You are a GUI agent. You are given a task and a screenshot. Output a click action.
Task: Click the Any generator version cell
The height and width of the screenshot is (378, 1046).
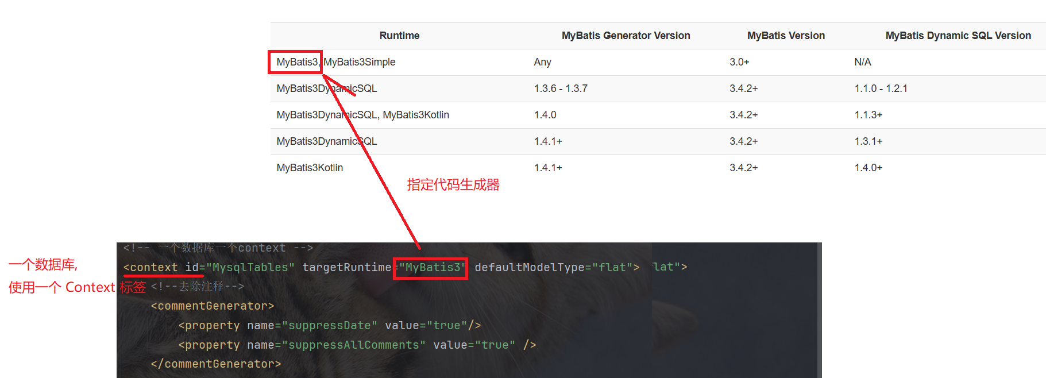tap(542, 62)
